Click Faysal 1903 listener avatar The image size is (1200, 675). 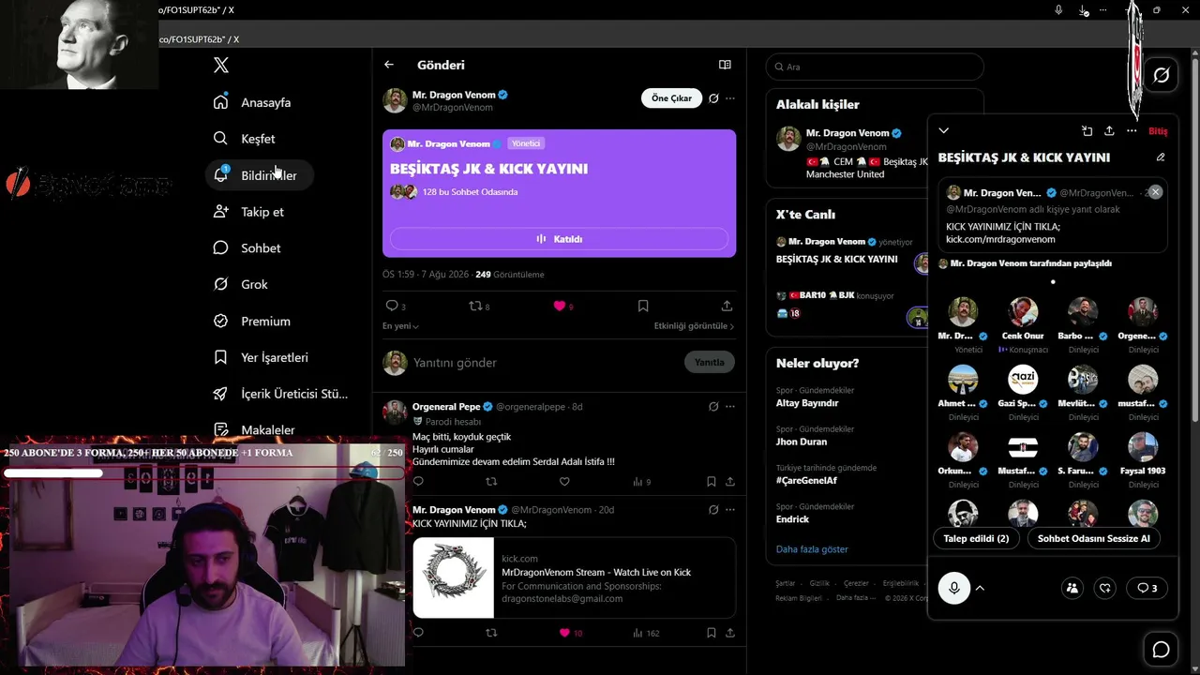tap(1143, 446)
